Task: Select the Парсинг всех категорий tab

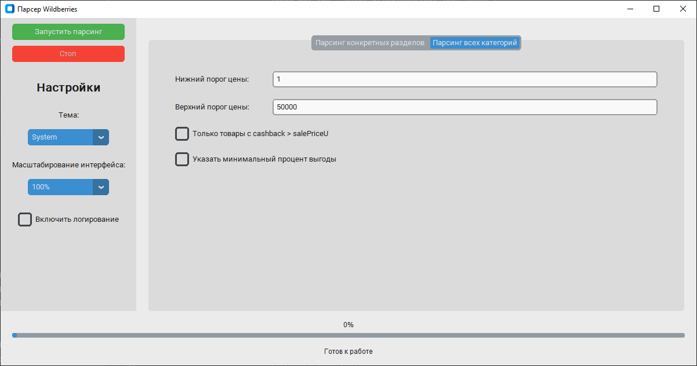Action: pos(475,43)
